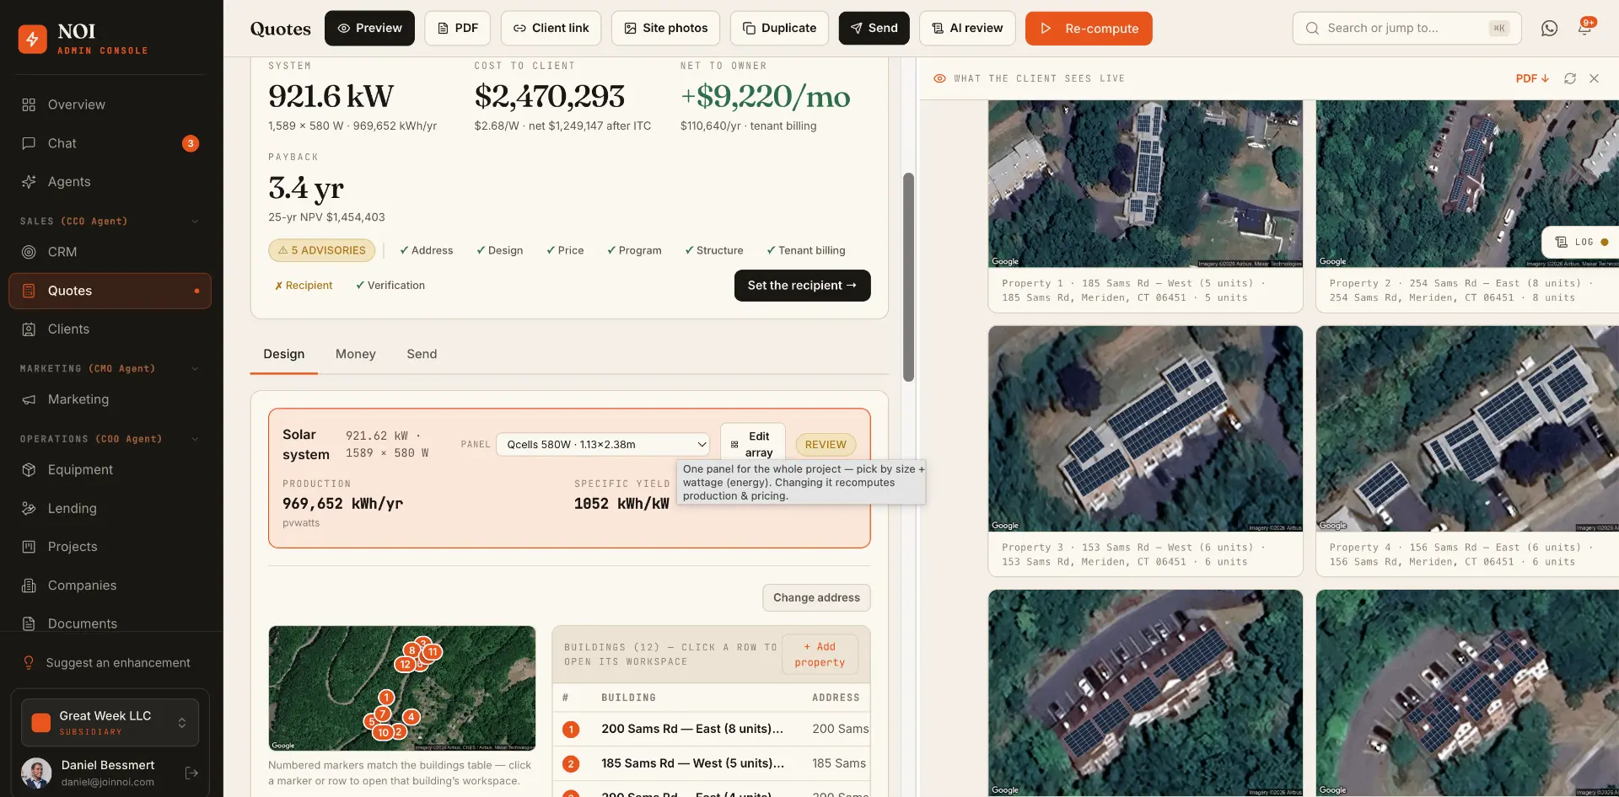Collapse the Operations (COO Agent) section
The image size is (1619, 797).
coord(195,439)
